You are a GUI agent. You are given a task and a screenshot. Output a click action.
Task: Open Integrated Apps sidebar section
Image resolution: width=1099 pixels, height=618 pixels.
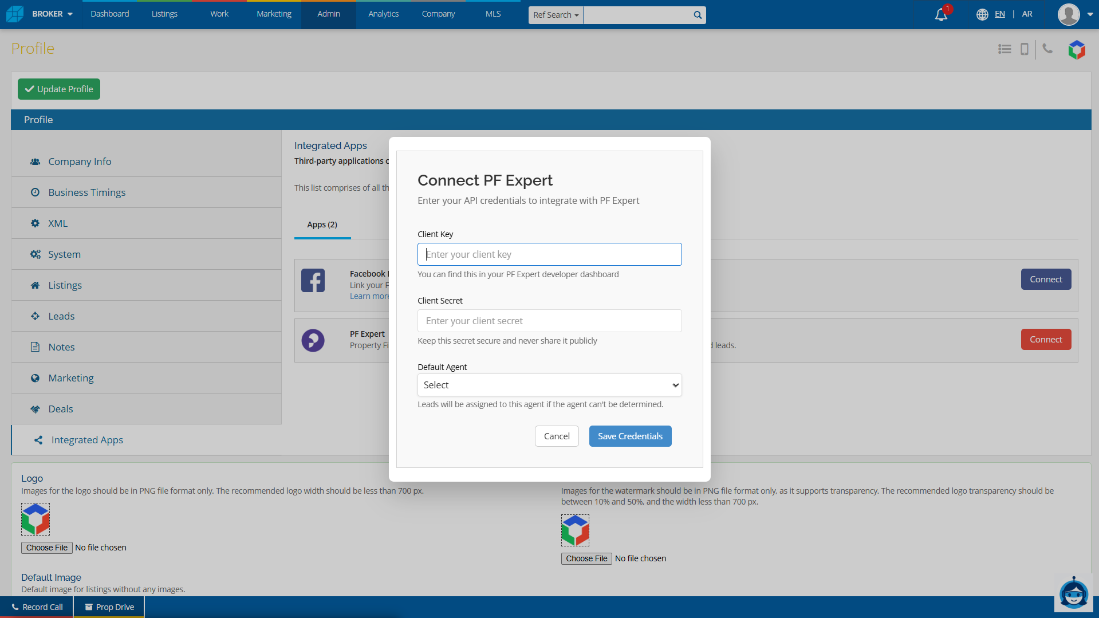146,440
